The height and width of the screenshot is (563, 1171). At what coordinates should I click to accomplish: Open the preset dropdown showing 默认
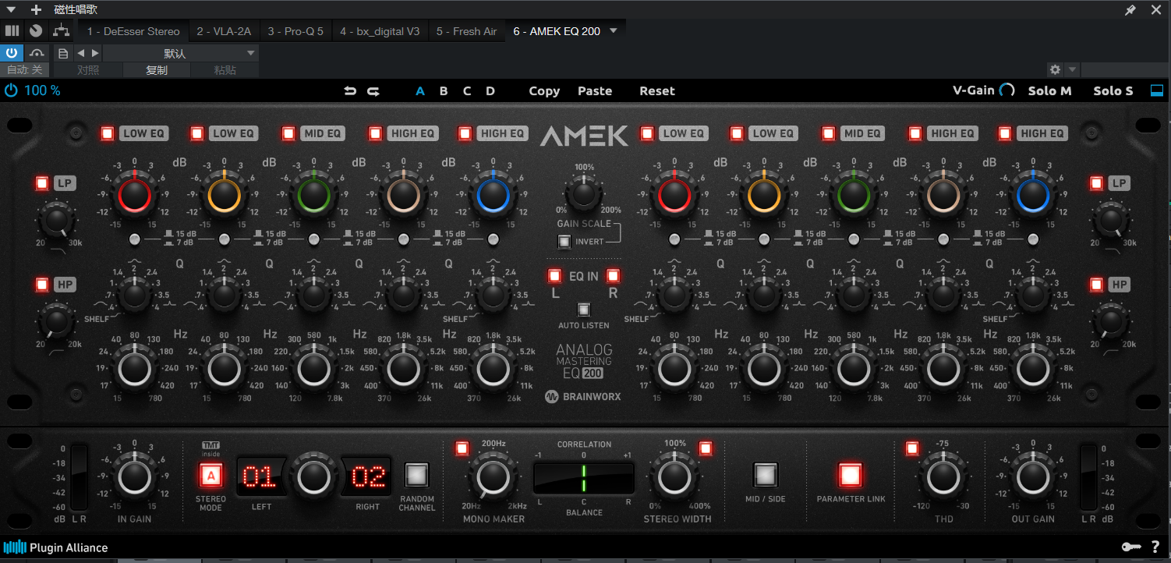tap(179, 53)
